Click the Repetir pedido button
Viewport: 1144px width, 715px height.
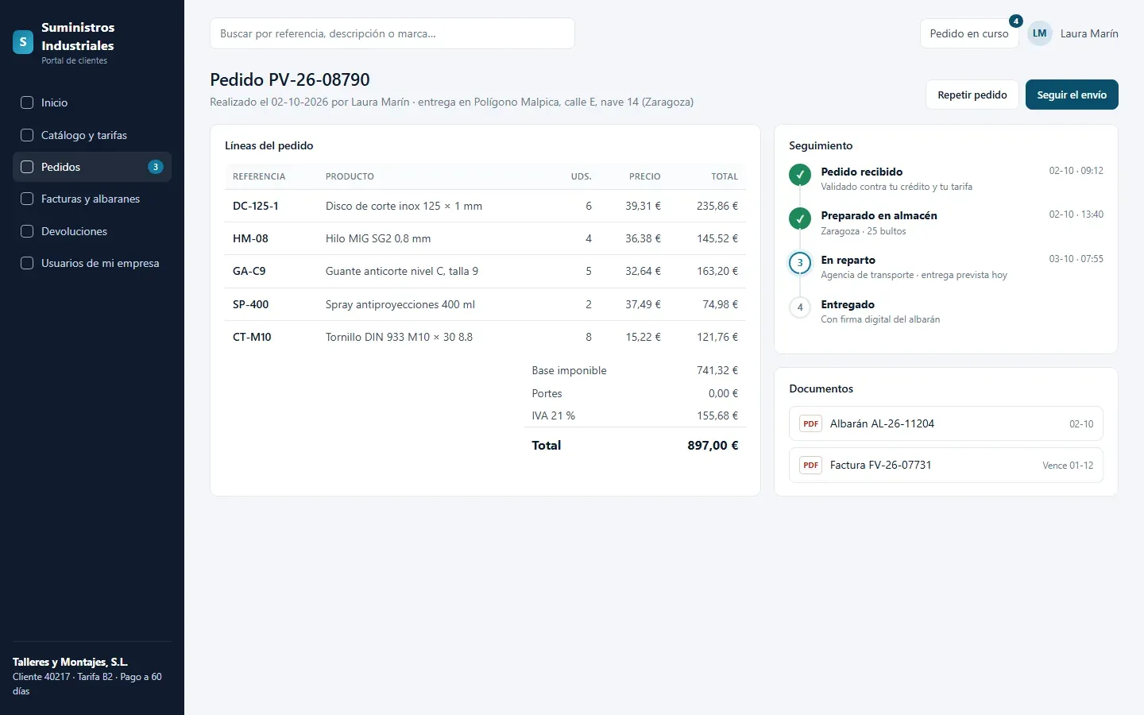(x=972, y=95)
